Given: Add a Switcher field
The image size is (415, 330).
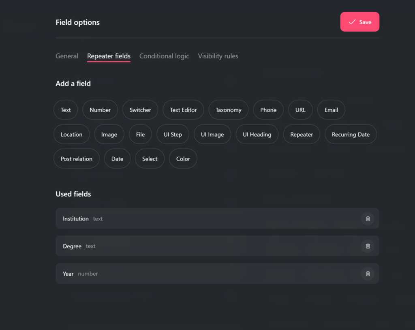Looking at the screenshot, I should [140, 110].
